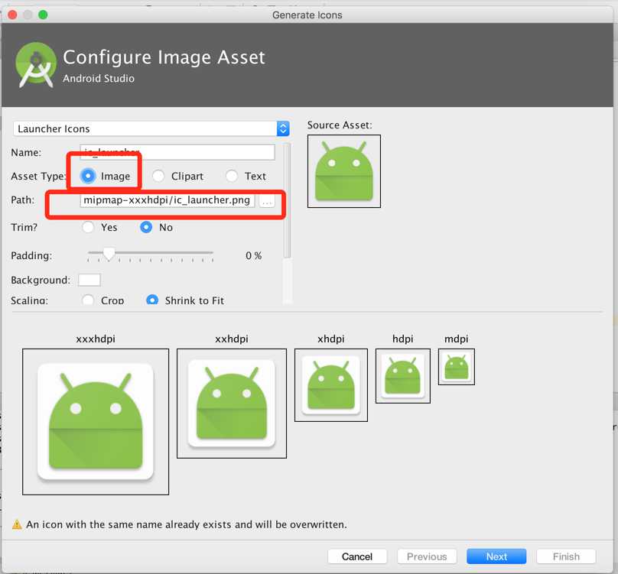Click the Source Asset preview image

click(344, 171)
